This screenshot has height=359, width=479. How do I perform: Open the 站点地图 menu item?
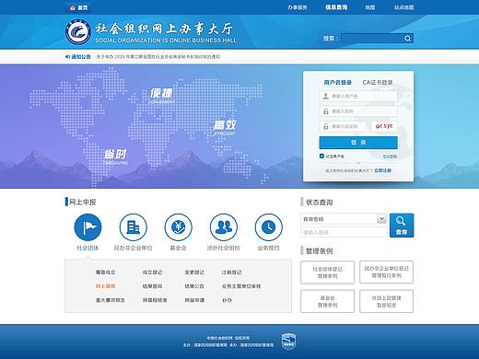tap(404, 7)
